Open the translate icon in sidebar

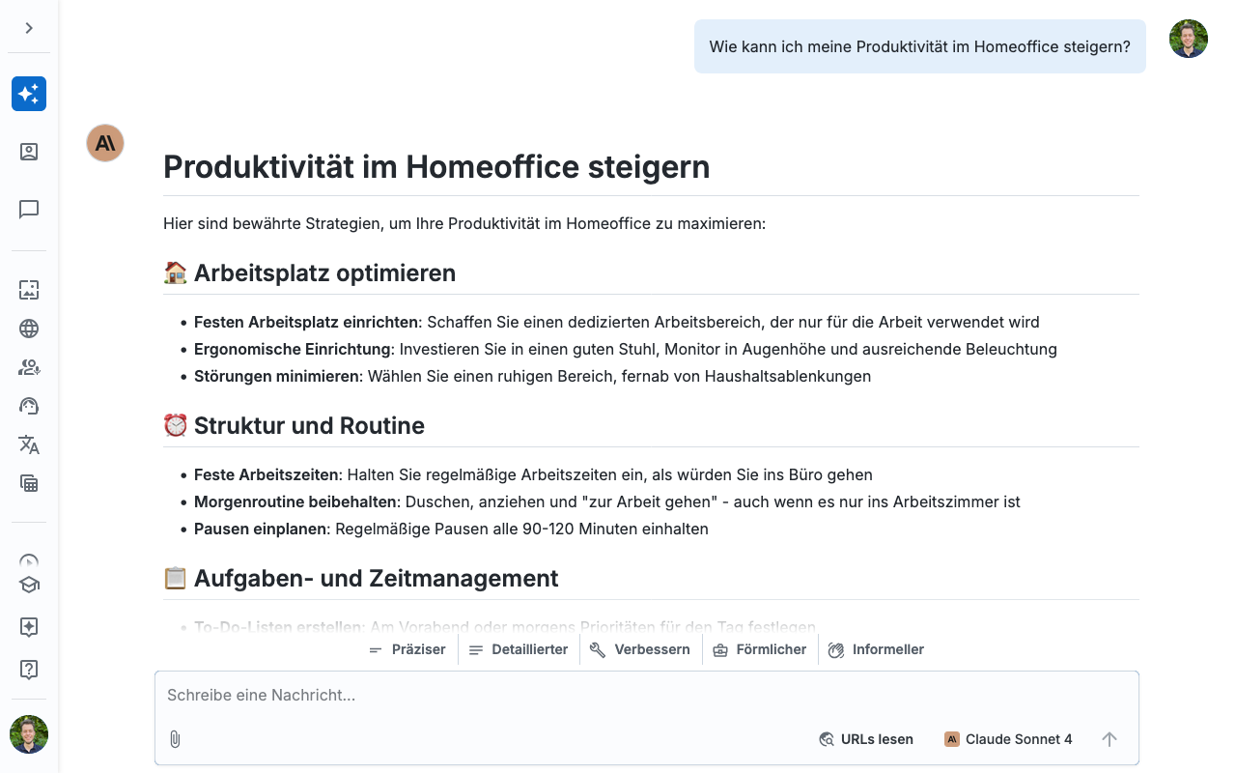pyautogui.click(x=29, y=444)
